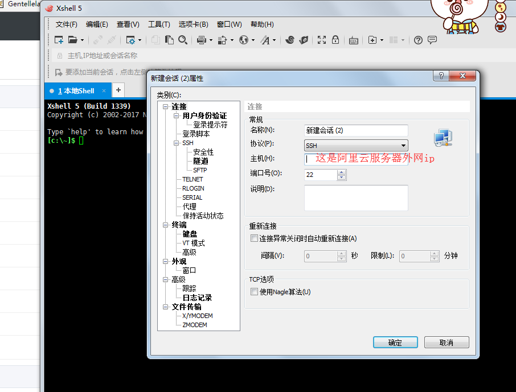The image size is (516, 392).
Task: Click the Print icon in toolbar
Action: tap(202, 40)
